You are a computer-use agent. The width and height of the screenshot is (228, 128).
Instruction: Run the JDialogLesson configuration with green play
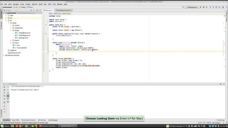(x=201, y=7)
